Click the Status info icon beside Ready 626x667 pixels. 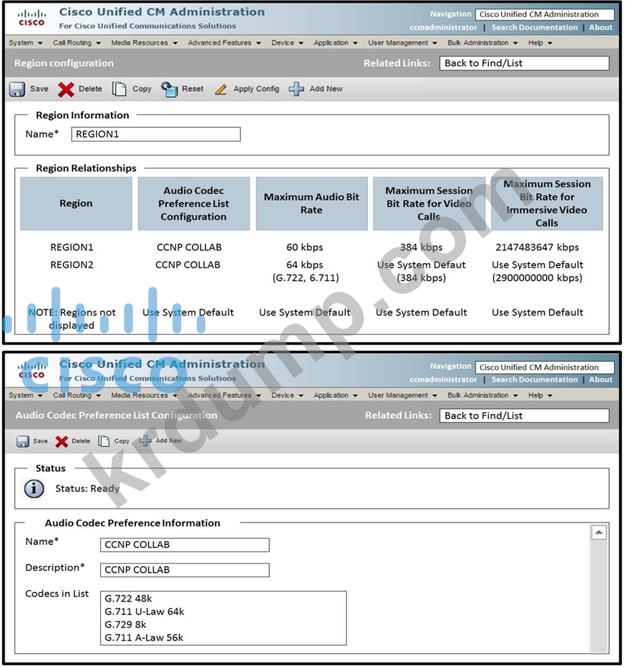click(34, 489)
